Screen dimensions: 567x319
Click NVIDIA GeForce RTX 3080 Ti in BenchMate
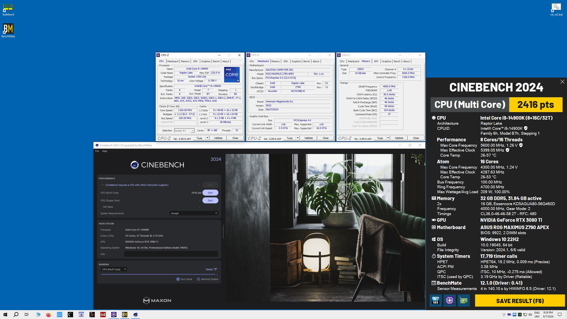pyautogui.click(x=511, y=220)
